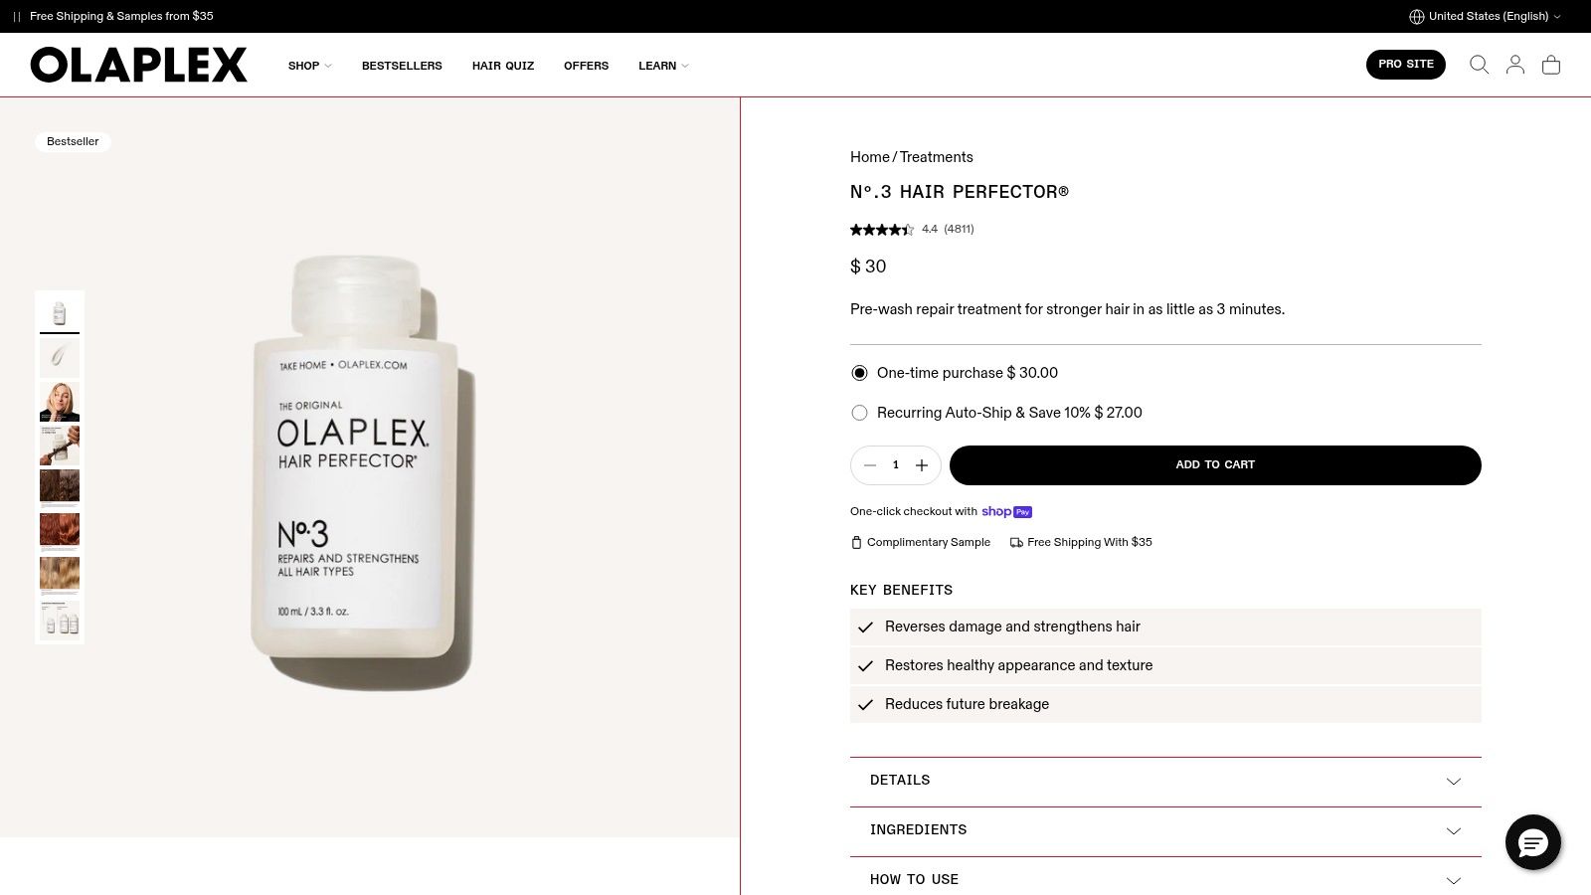Open the SHOP menu
Viewport: 1591px width, 895px height.
pyautogui.click(x=309, y=66)
